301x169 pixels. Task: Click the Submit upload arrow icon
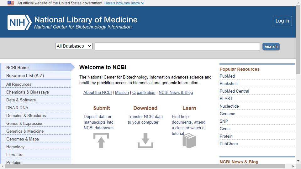(101, 141)
